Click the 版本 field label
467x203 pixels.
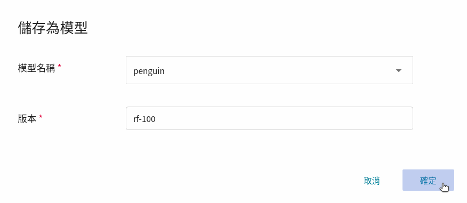tap(27, 119)
